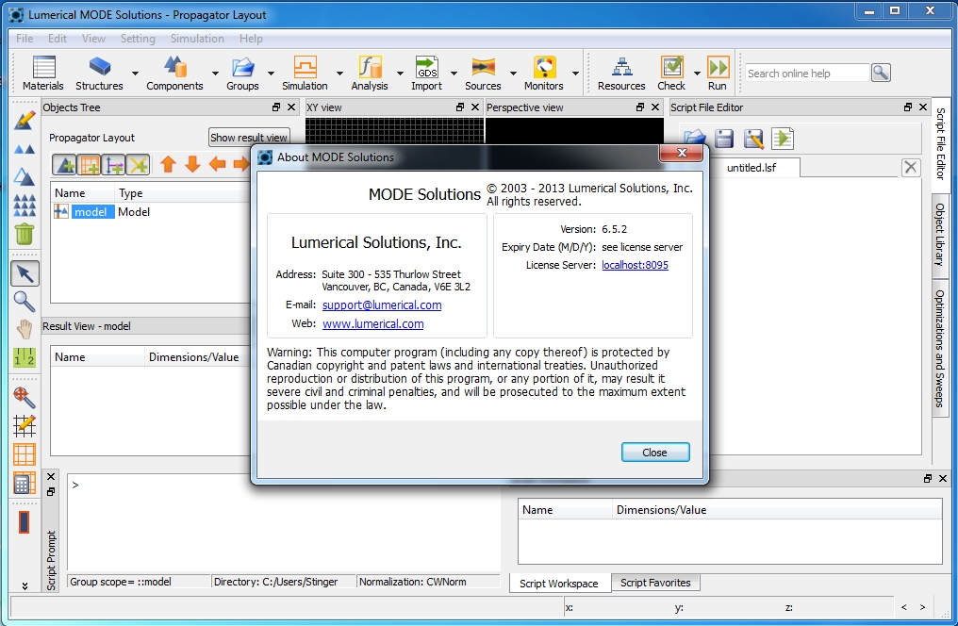Click the Check icon
This screenshot has height=626, width=958.
pyautogui.click(x=671, y=67)
